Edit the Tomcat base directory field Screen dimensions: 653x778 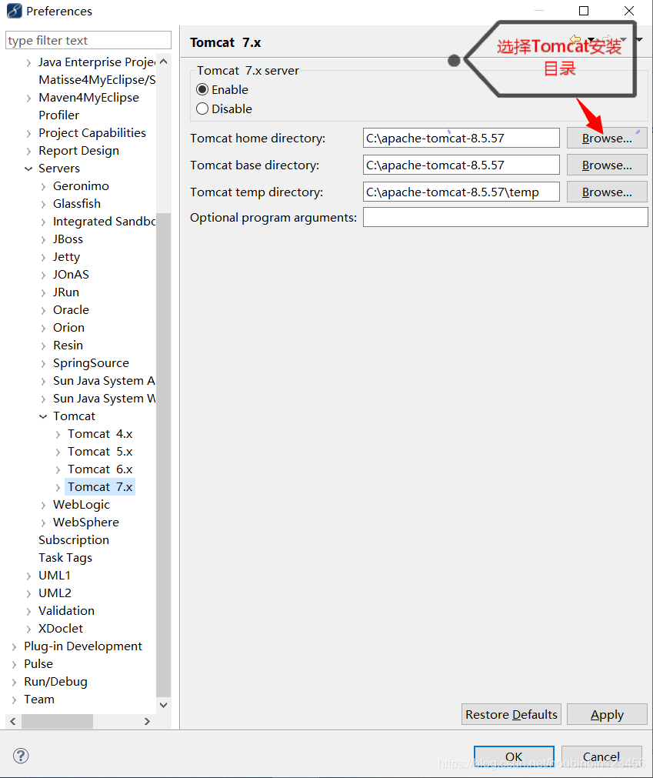point(461,165)
